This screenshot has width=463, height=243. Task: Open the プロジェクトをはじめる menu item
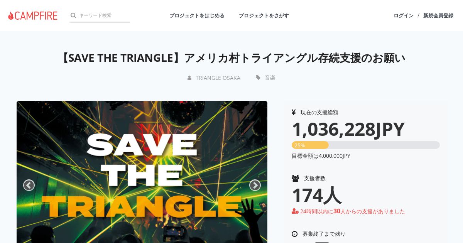tap(197, 15)
